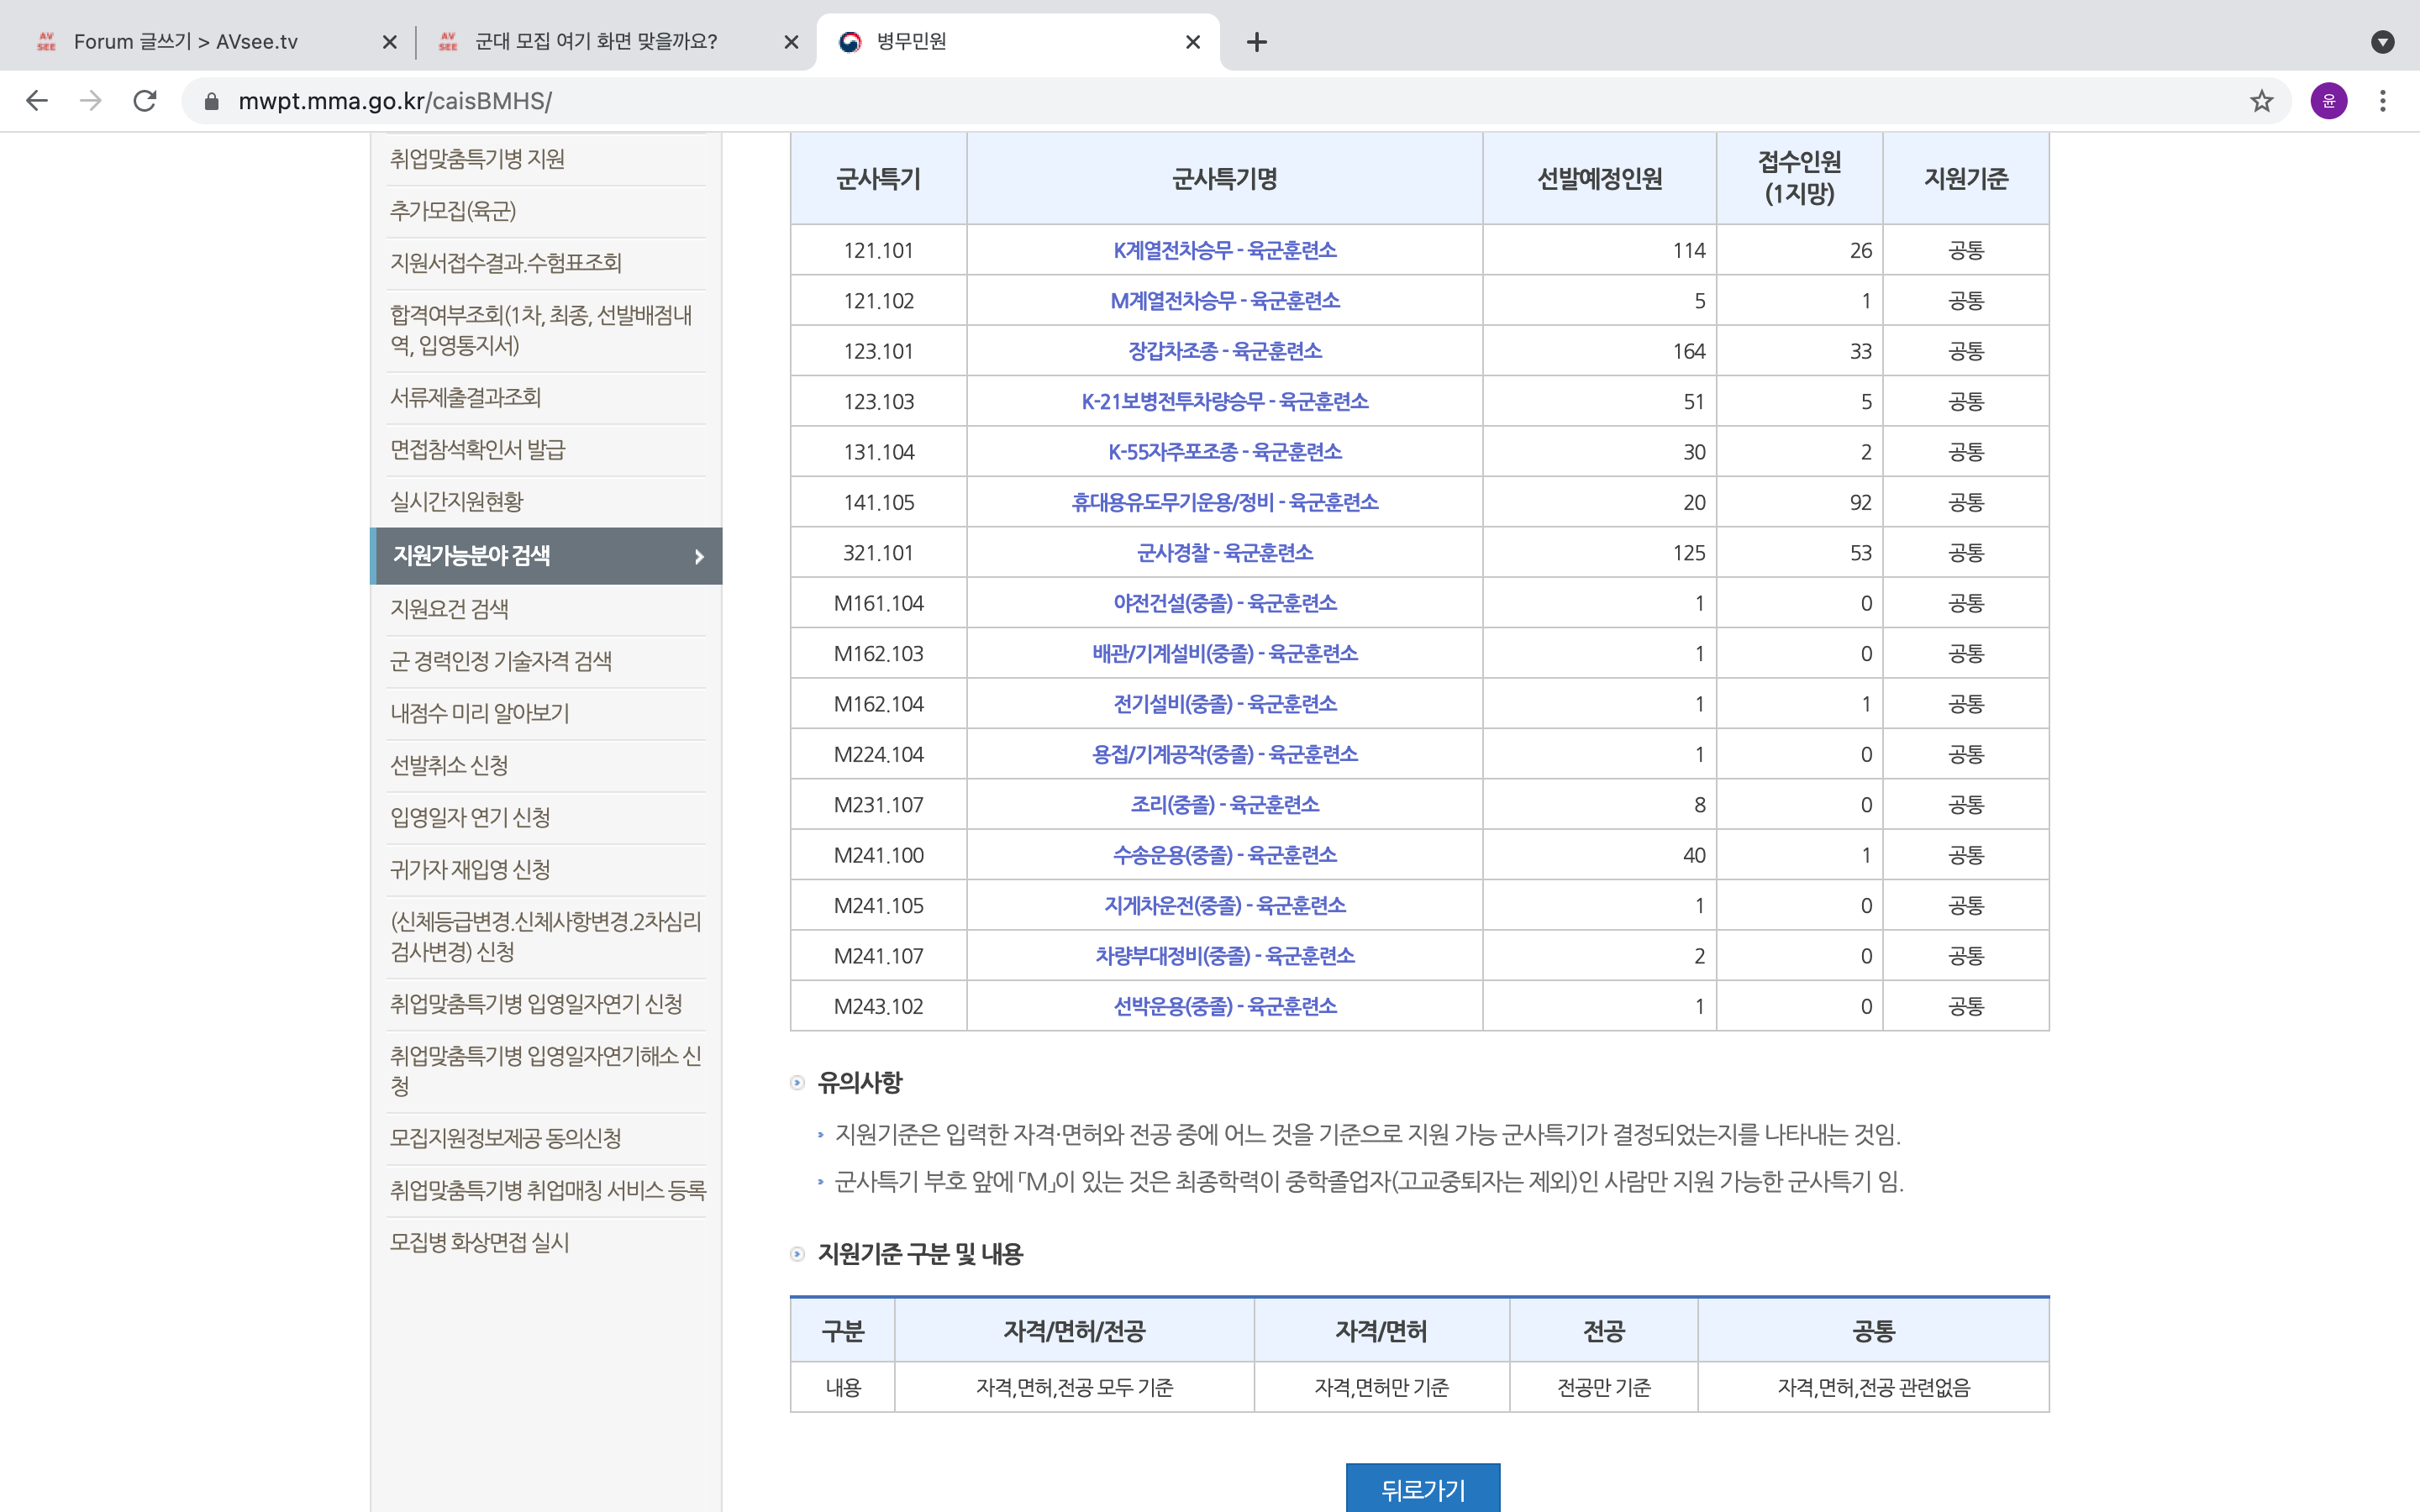Screen dimensions: 2420x1512
Task: Open 선발취소 신청 in sidebar
Action: 449,765
